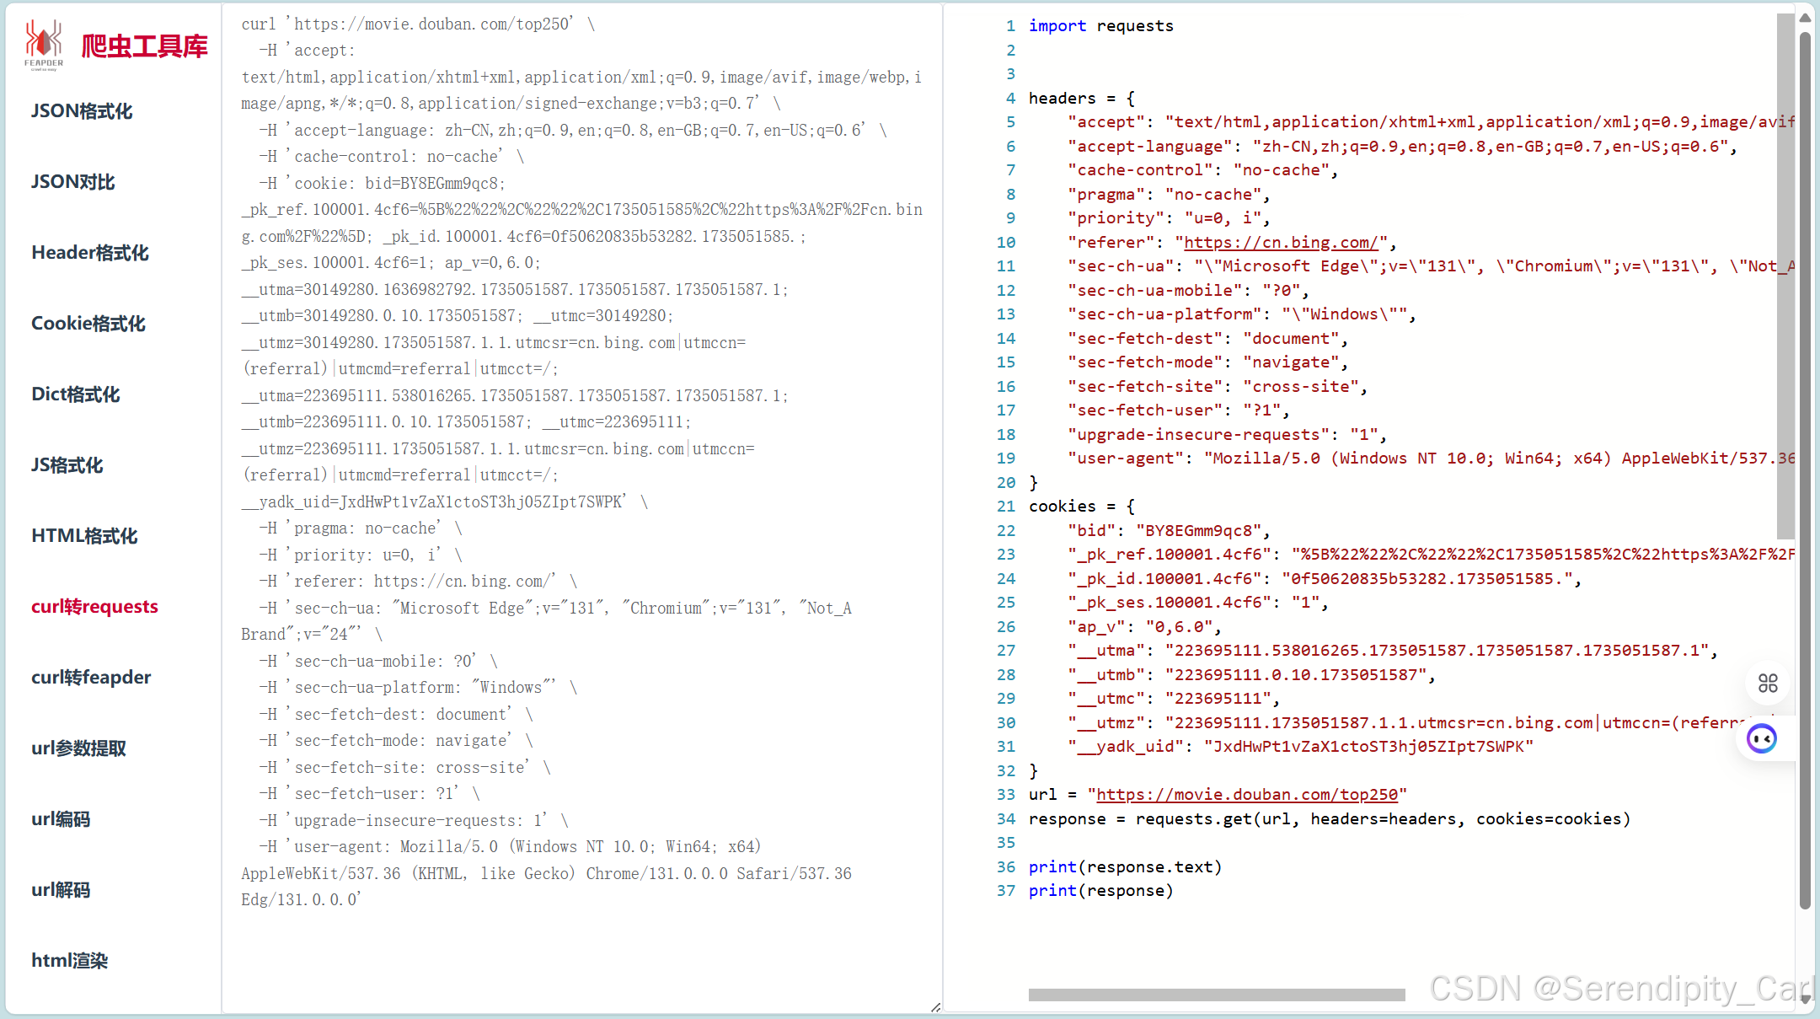The width and height of the screenshot is (1820, 1019).
Task: Switch to the Dict格式化 tool
Action: pos(76,394)
